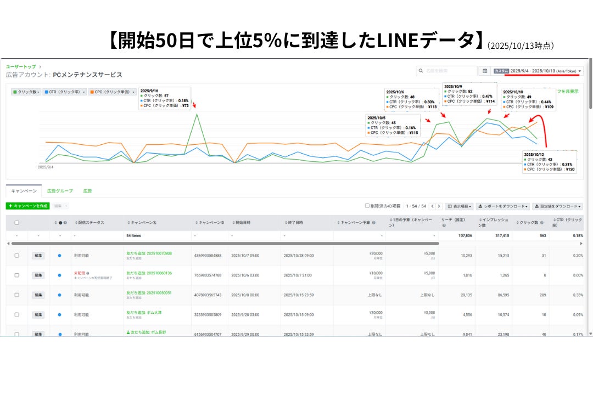This screenshot has height=395, width=593.
Task: Click help icon beside クリック数 column header
Action: [542, 223]
